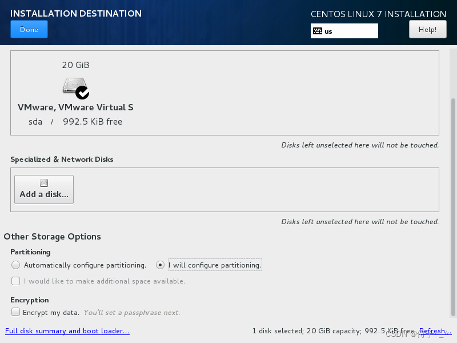Select I will configure partitioning radio button
This screenshot has height=343, width=457.
(160, 265)
